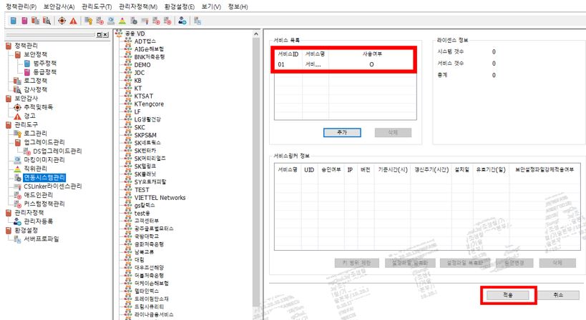Select 경고 in the left tree
The image size is (586, 320).
pyautogui.click(x=29, y=116)
